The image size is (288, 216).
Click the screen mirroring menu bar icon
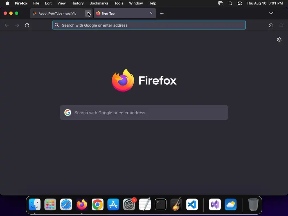point(220,3)
